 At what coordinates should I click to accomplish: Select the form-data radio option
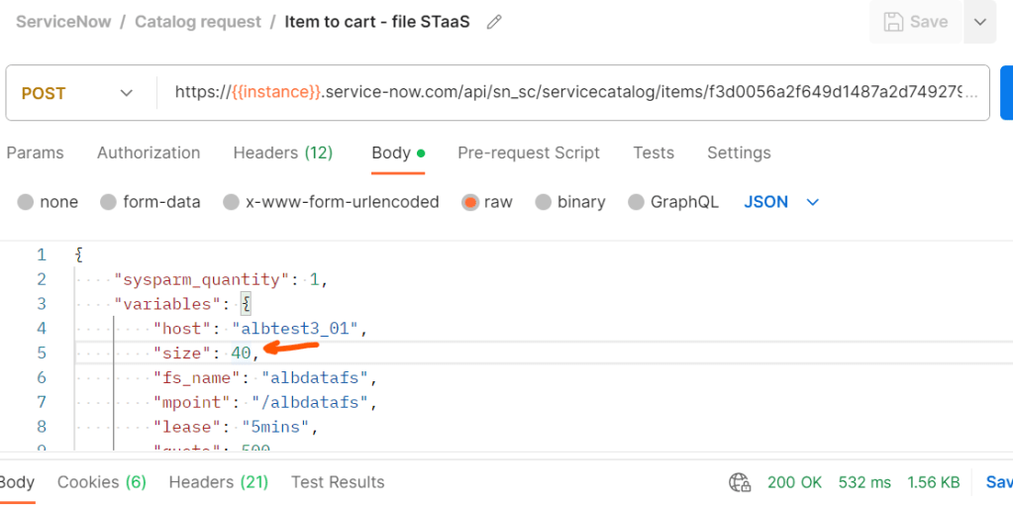click(x=109, y=202)
